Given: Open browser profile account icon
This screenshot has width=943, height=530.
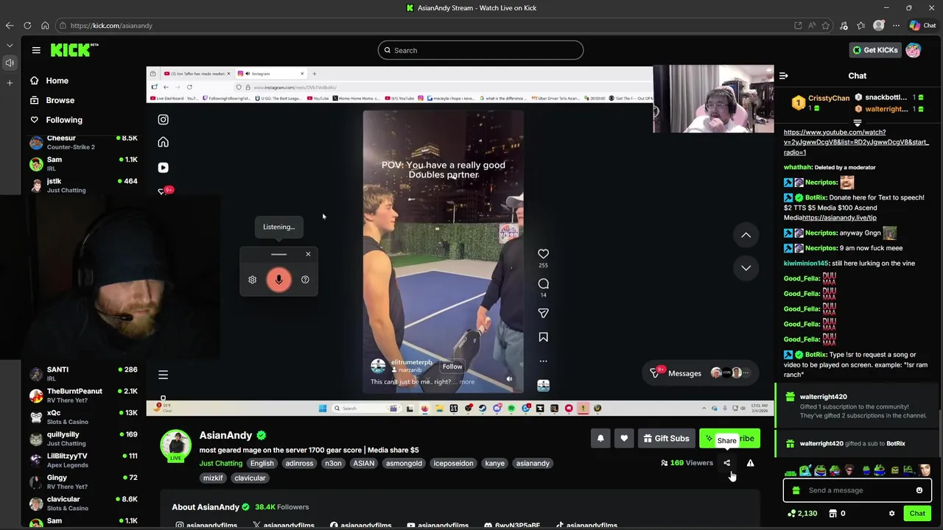Looking at the screenshot, I should 879,26.
